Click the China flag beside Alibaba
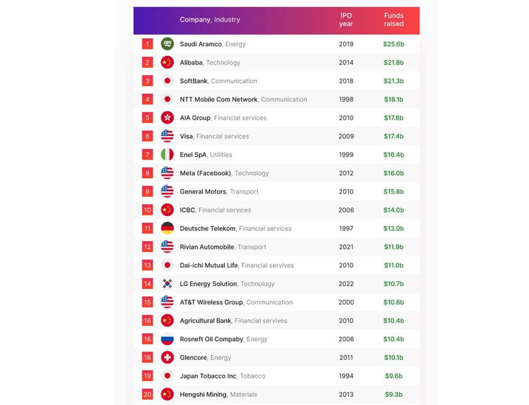 click(167, 63)
